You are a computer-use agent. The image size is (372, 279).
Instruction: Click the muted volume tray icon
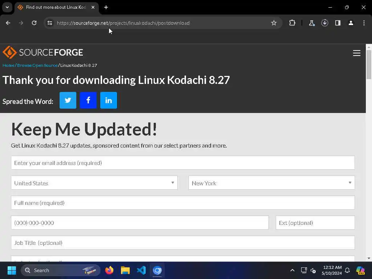[313, 270]
